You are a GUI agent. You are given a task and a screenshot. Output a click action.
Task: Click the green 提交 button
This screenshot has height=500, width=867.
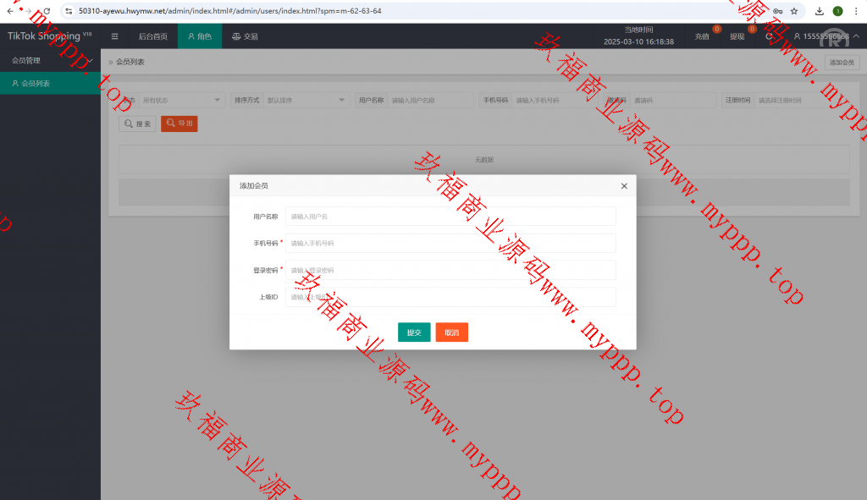click(414, 332)
